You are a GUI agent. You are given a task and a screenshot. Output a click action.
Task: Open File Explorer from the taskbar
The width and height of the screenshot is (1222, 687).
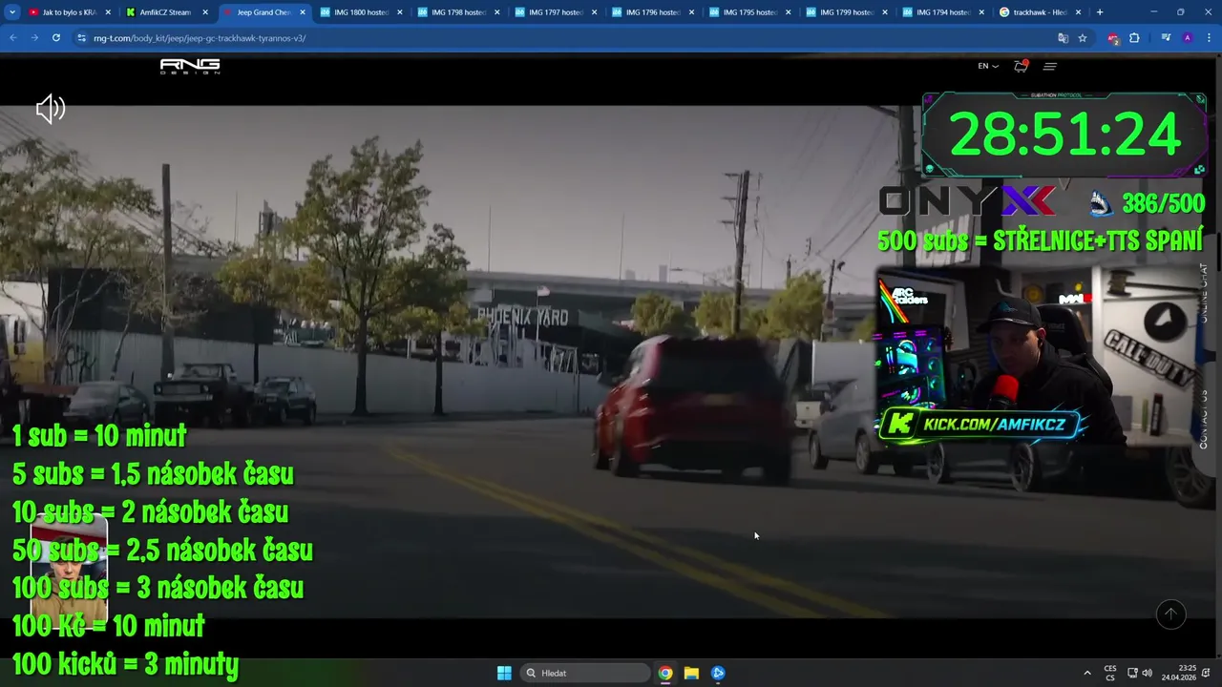coord(691,673)
